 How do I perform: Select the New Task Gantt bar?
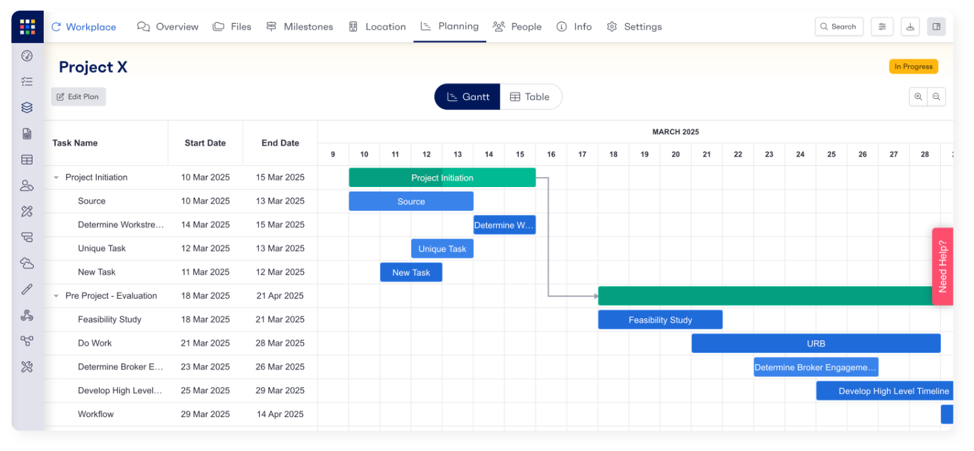point(411,273)
